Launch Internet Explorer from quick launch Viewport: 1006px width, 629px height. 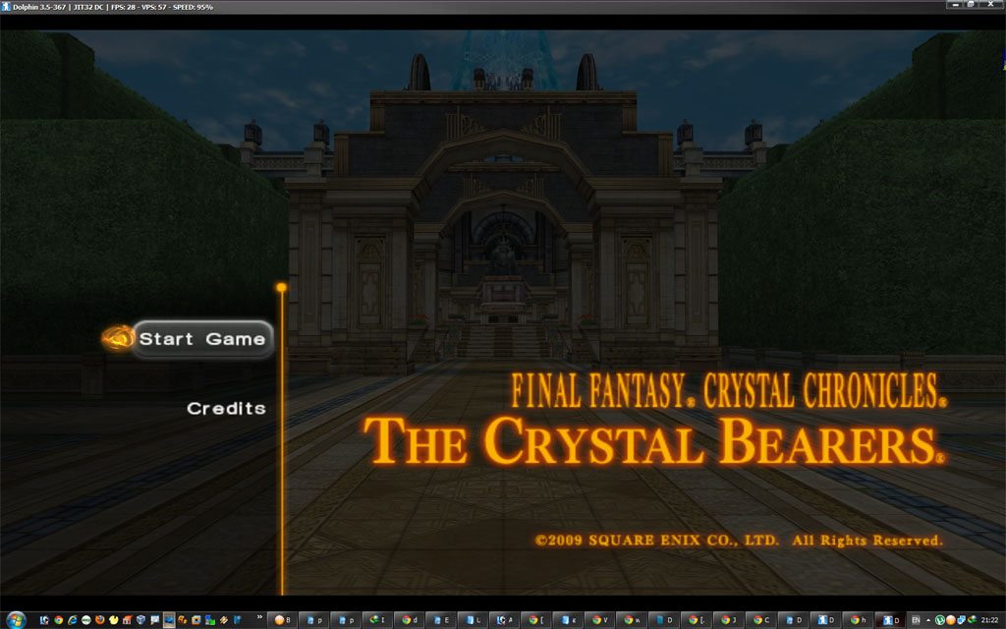tap(73, 620)
